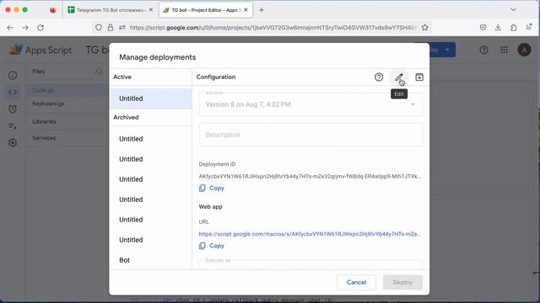Screen dimensions: 540x303
Task: Open the Triggers clock icon in sidebar
Action: pyautogui.click(x=13, y=109)
